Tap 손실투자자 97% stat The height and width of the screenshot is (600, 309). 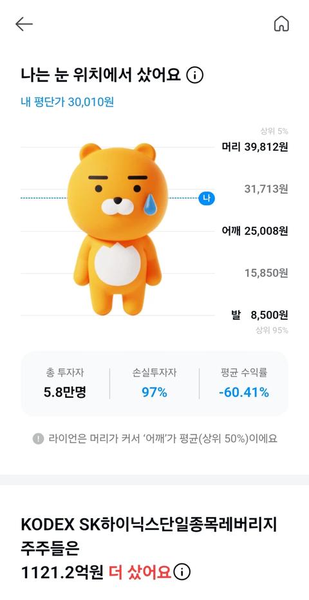pos(154,383)
